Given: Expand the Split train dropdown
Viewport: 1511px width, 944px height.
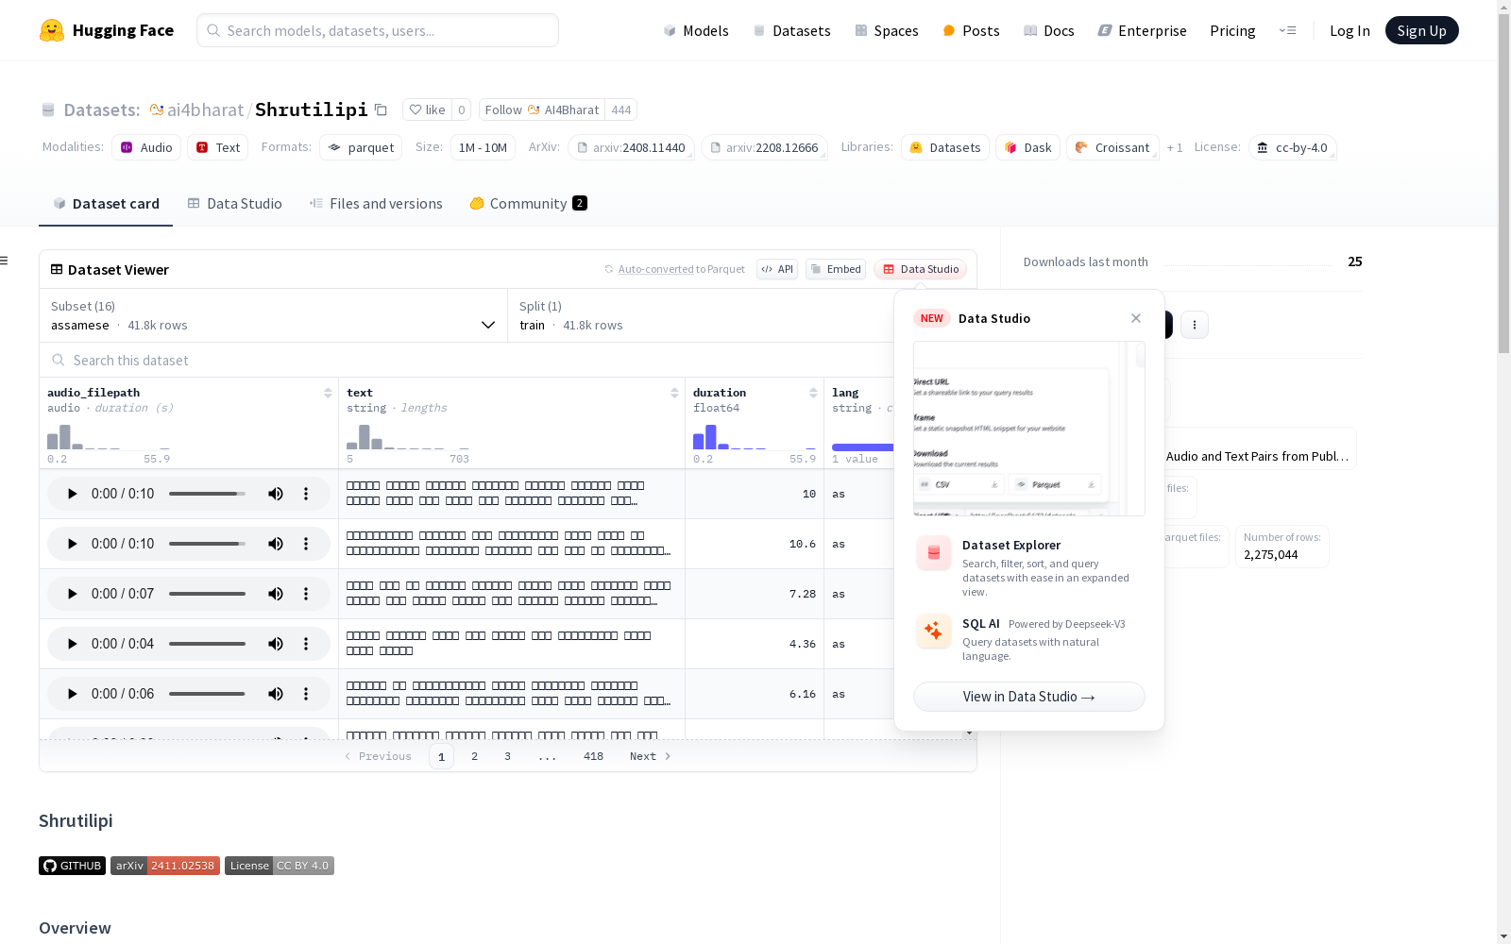Looking at the screenshot, I should click(x=701, y=315).
